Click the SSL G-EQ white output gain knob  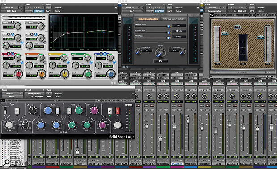(118, 125)
